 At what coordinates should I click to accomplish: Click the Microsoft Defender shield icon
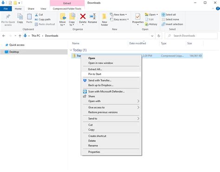coord(85,92)
